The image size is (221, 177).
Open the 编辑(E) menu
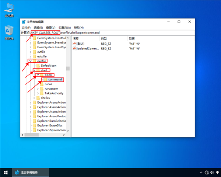click(x=38, y=28)
